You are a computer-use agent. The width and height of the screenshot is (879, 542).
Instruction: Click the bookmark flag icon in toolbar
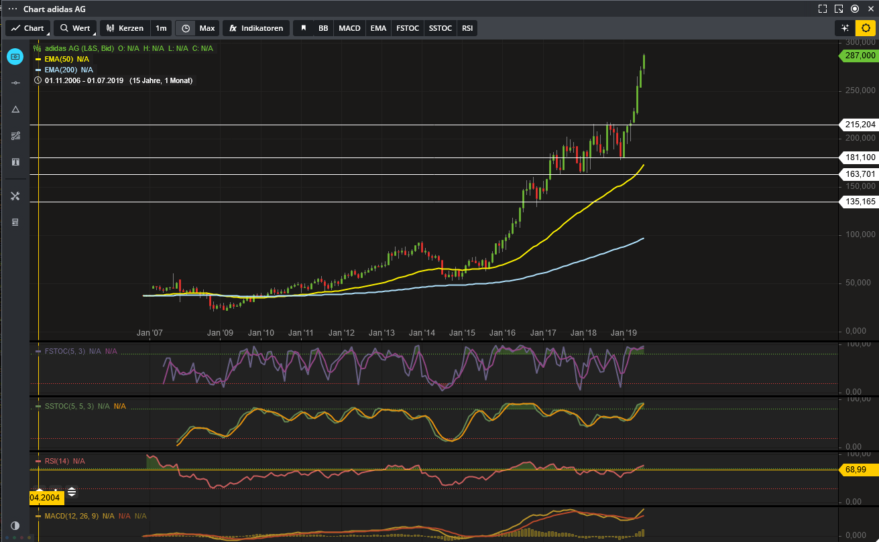(x=303, y=28)
